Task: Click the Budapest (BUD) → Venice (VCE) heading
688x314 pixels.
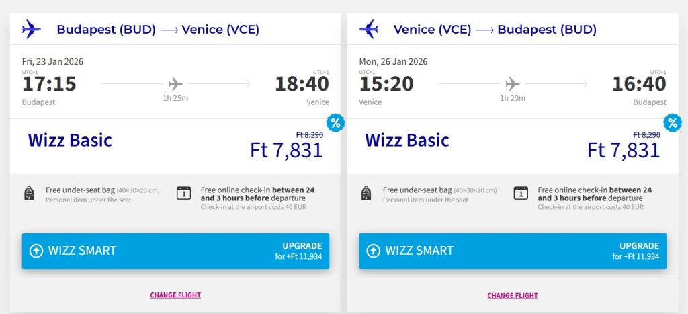Action: point(158,30)
